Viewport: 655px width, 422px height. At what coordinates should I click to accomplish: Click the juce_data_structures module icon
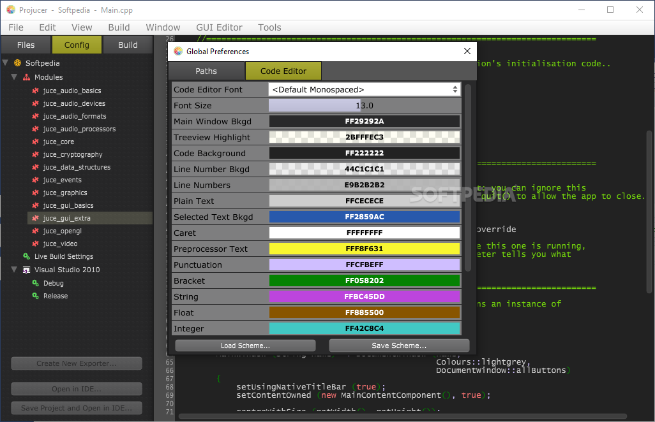(x=36, y=167)
